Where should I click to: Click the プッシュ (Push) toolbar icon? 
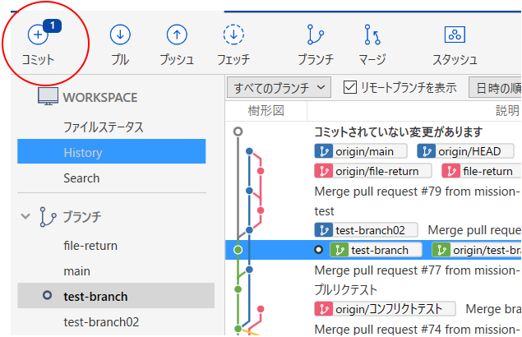175,35
